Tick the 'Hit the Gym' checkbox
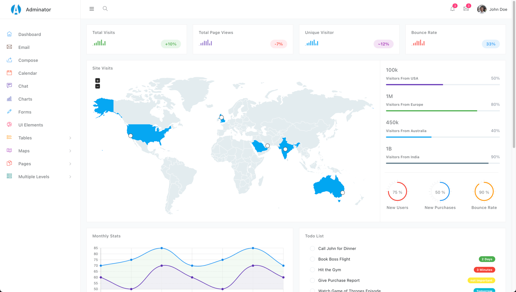This screenshot has height=292, width=516. pos(312,270)
